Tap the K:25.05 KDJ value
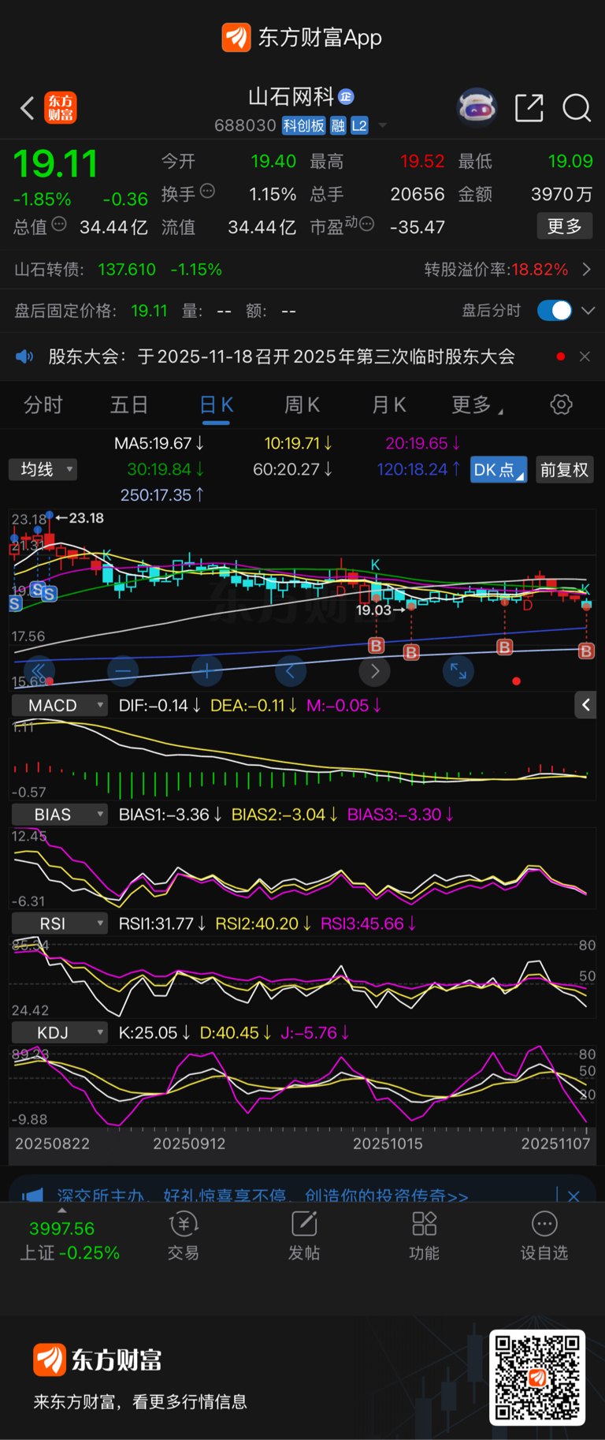Viewport: 605px width, 1440px height. point(154,1033)
